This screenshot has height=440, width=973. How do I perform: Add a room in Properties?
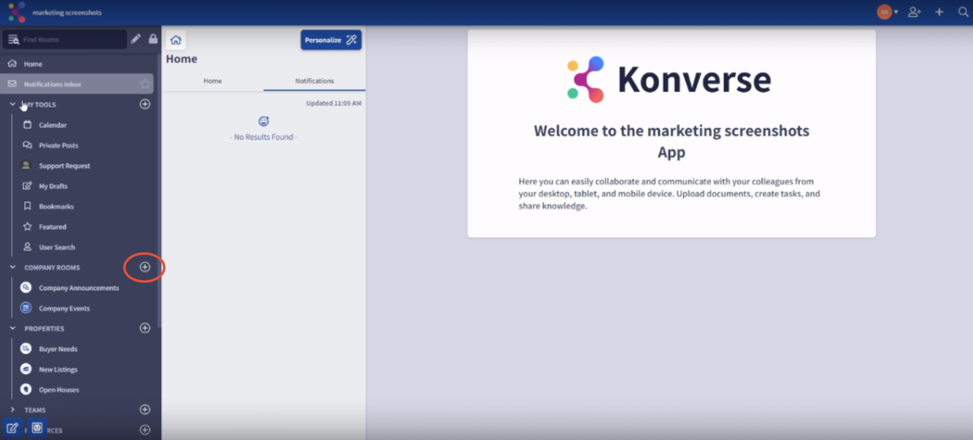tap(145, 328)
